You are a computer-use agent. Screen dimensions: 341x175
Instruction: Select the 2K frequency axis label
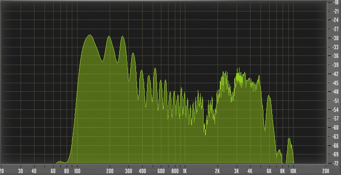pos(217,171)
